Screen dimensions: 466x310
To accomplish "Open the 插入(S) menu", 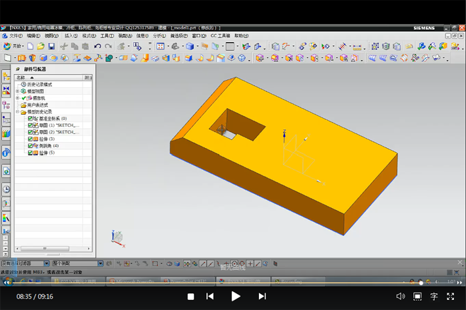I will point(72,35).
